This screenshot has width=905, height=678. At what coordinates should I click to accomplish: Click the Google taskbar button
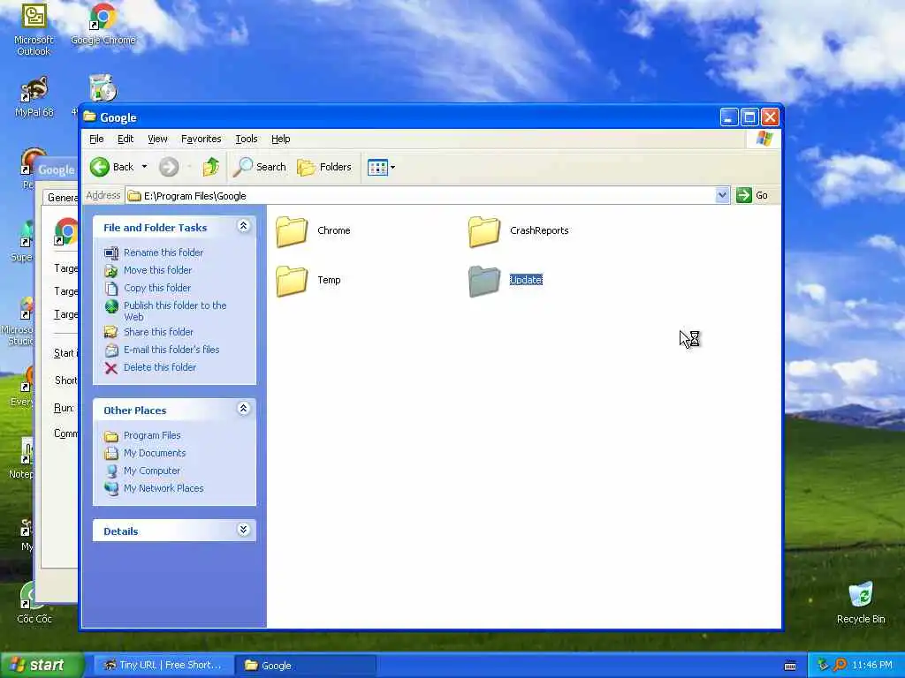pos(306,666)
